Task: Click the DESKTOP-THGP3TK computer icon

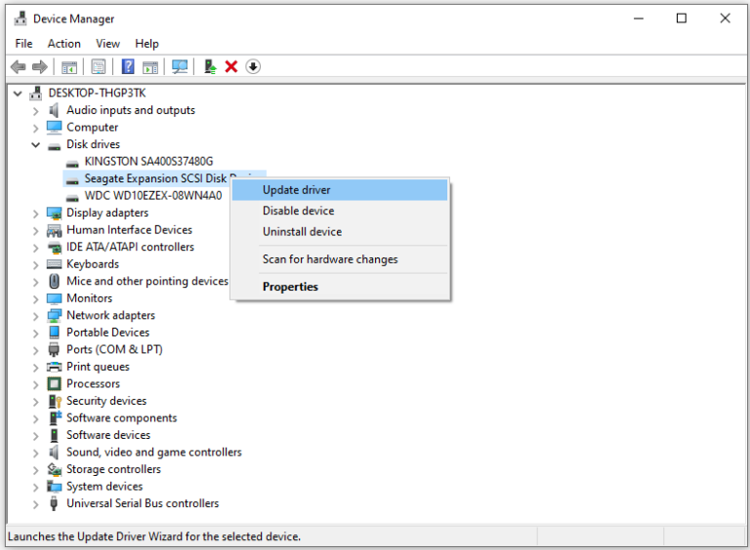Action: tap(36, 93)
